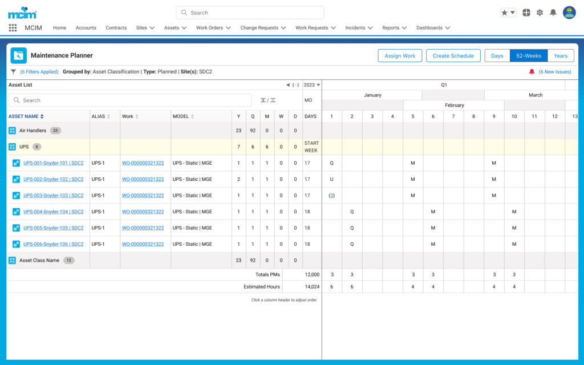Switch view to Years

pyautogui.click(x=561, y=55)
